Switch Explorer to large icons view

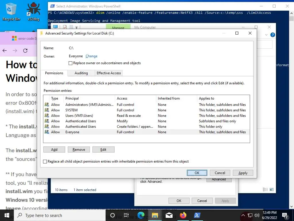click(272, 189)
